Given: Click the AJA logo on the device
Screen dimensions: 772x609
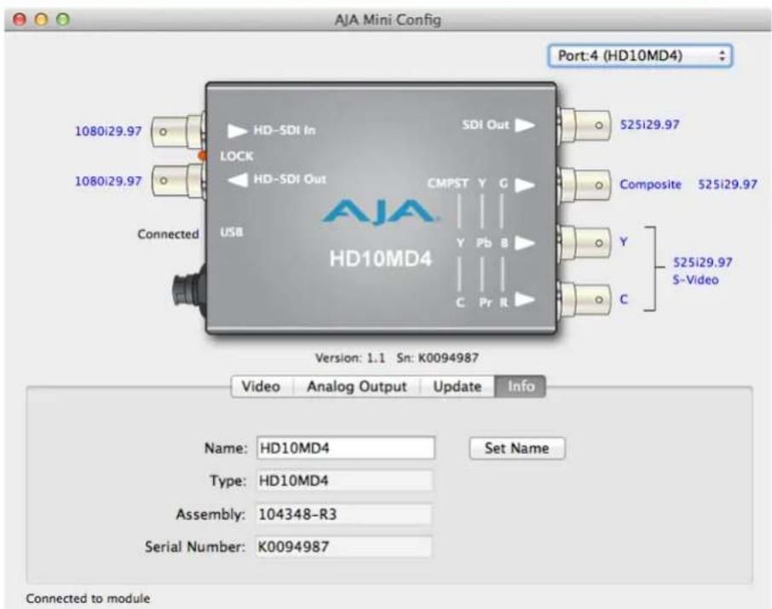Looking at the screenshot, I should [x=379, y=212].
